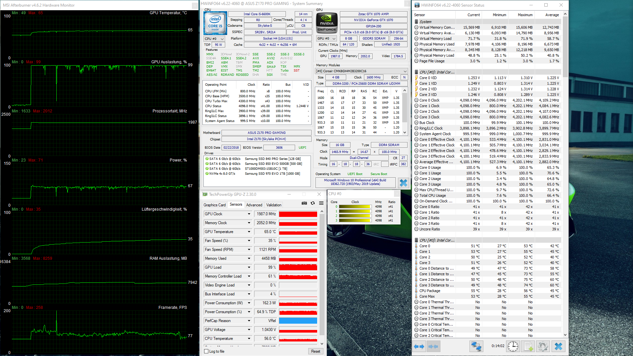Click Maximum column header in Sensor Status
633x356 pixels.
(x=525, y=15)
